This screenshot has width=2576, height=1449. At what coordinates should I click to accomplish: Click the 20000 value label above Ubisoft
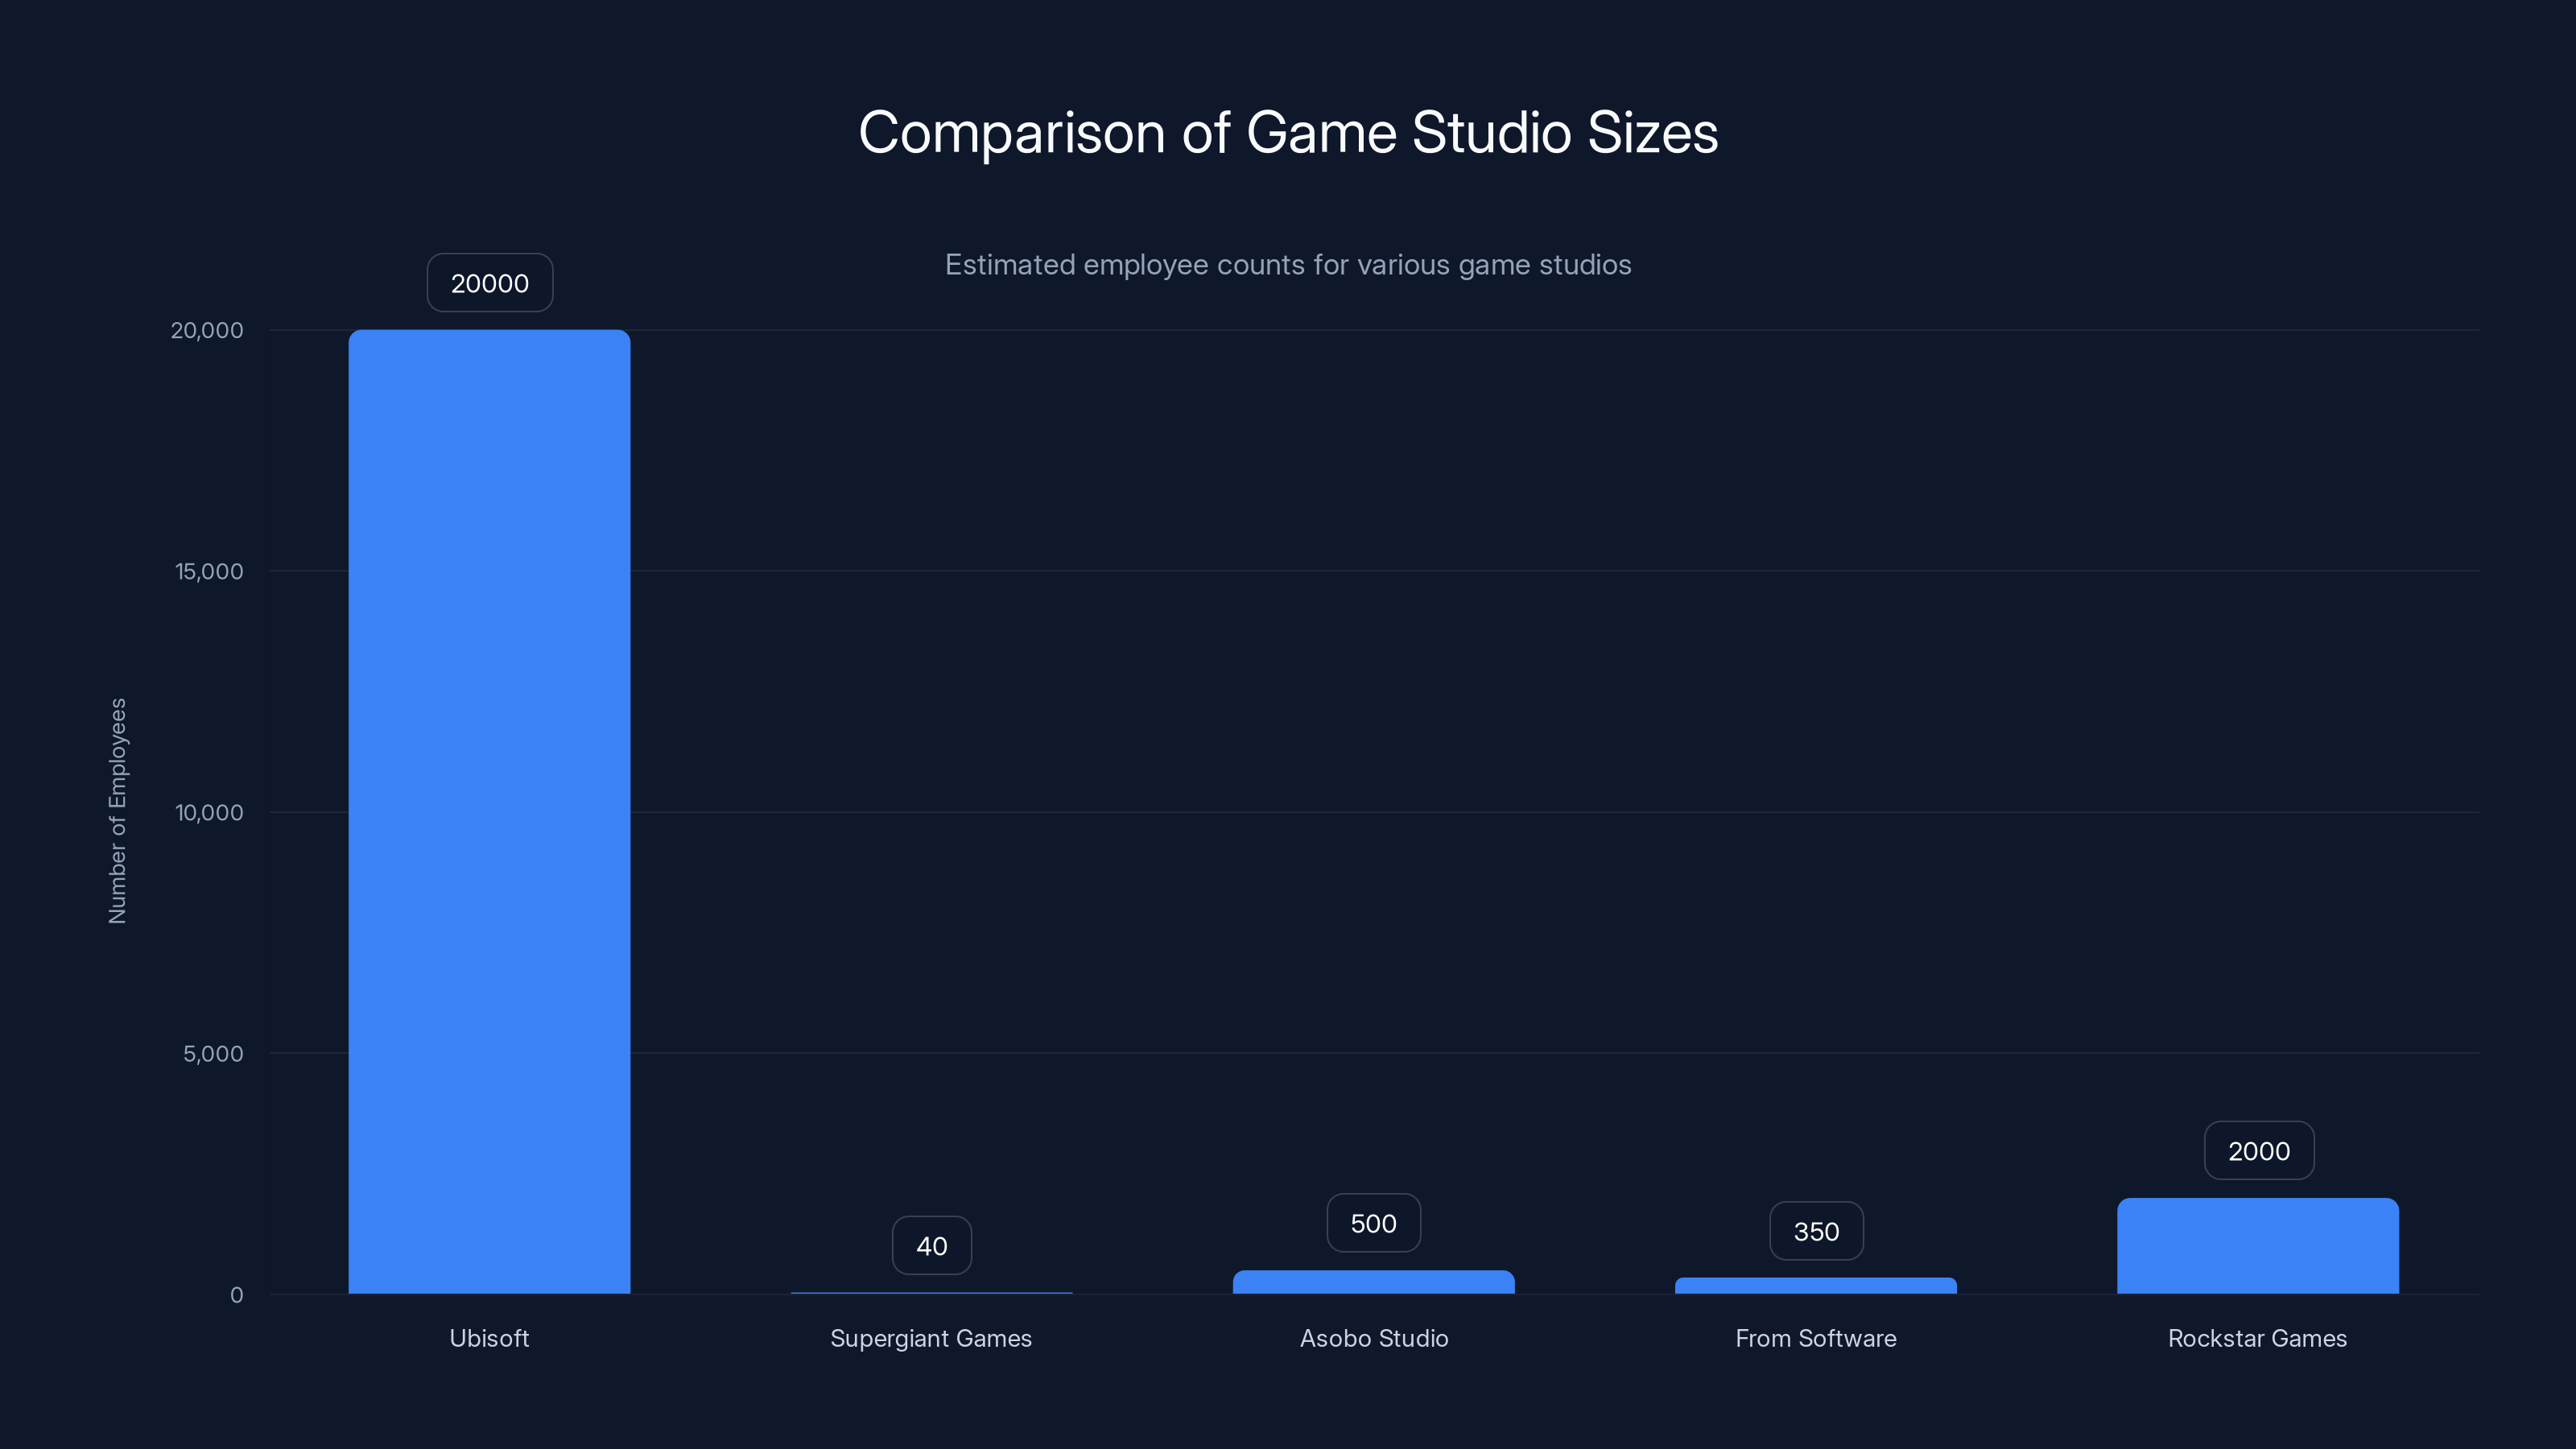point(489,282)
